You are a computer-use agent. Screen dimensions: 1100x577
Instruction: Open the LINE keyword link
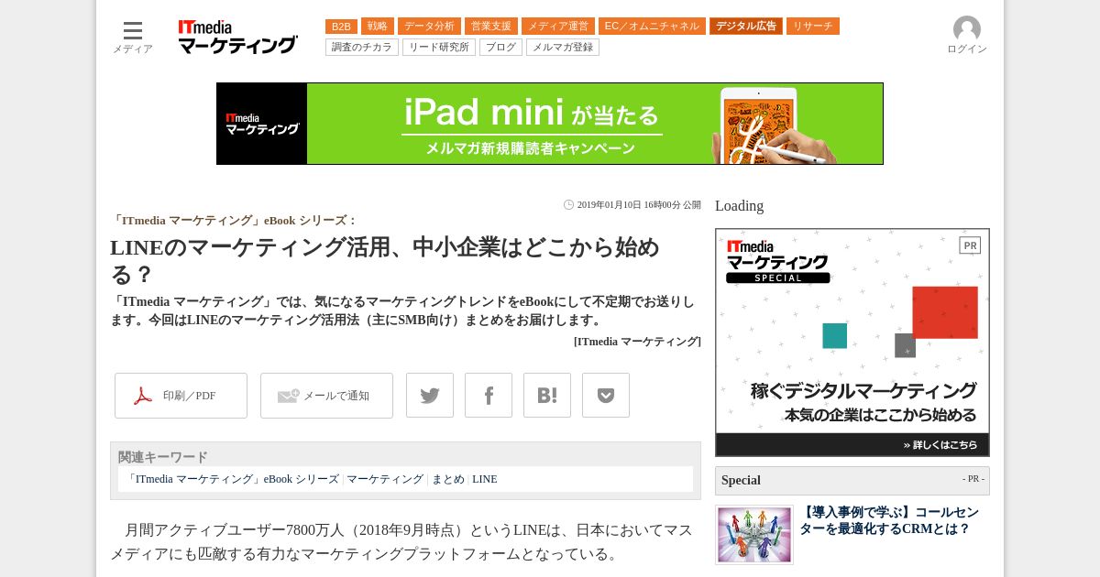click(x=485, y=479)
